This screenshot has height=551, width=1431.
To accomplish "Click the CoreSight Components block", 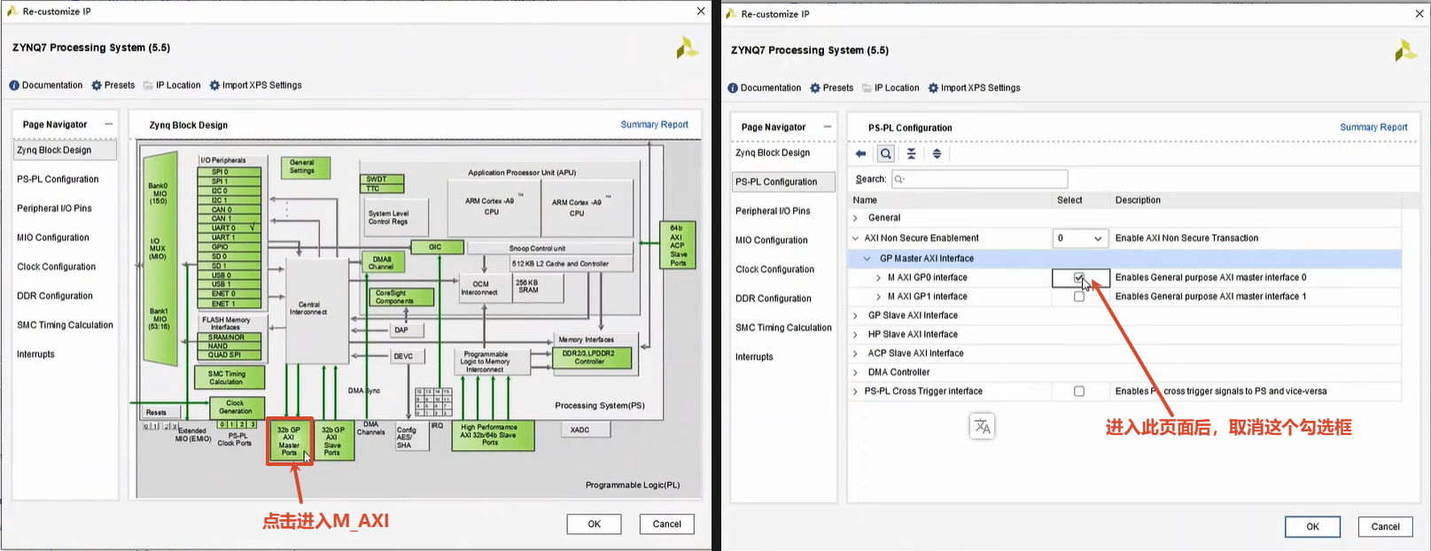I will point(401,297).
